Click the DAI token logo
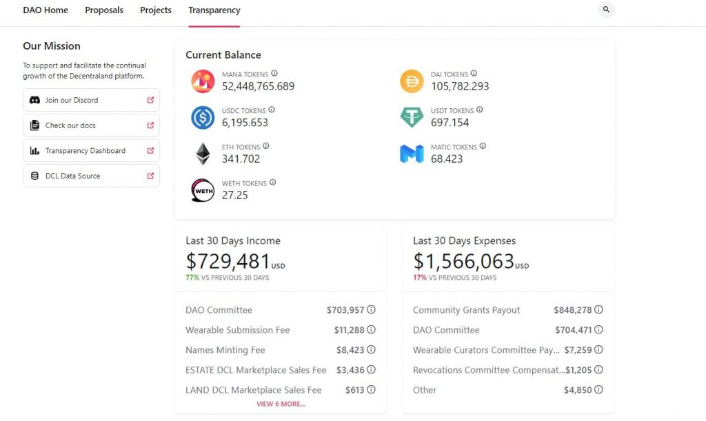The image size is (706, 421). coord(412,81)
